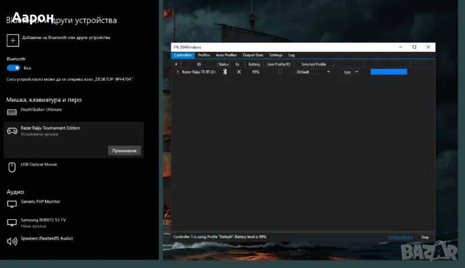The width and height of the screenshot is (465, 268).
Task: Open the Hotkeys/About link
Action: click(x=400, y=237)
